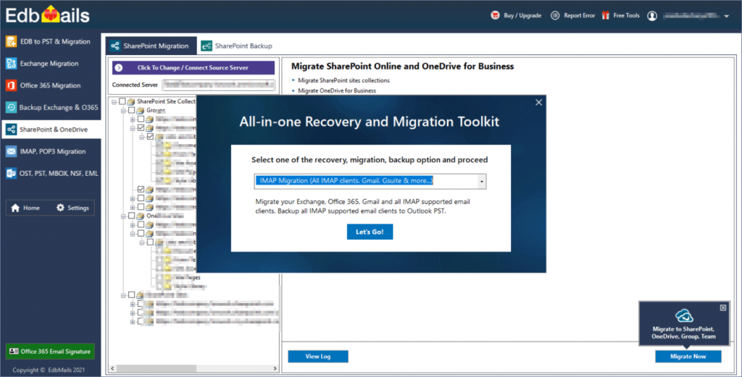This screenshot has height=377, width=742.
Task: Click the tree scrollbar left arrow
Action: tap(112, 368)
